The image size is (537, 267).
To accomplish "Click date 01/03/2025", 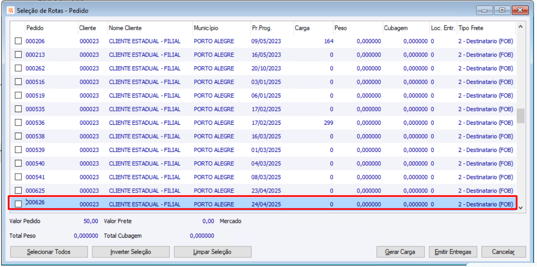I will coord(266,150).
